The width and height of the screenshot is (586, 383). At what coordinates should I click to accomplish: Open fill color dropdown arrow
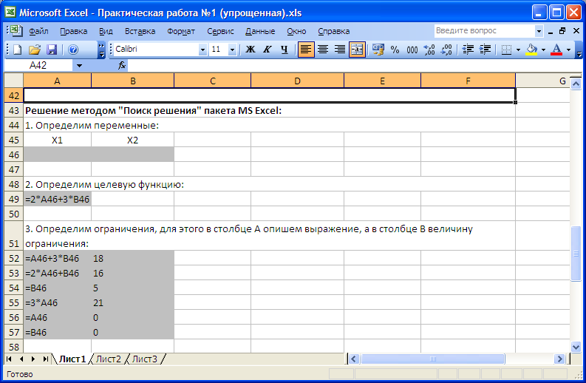[543, 50]
